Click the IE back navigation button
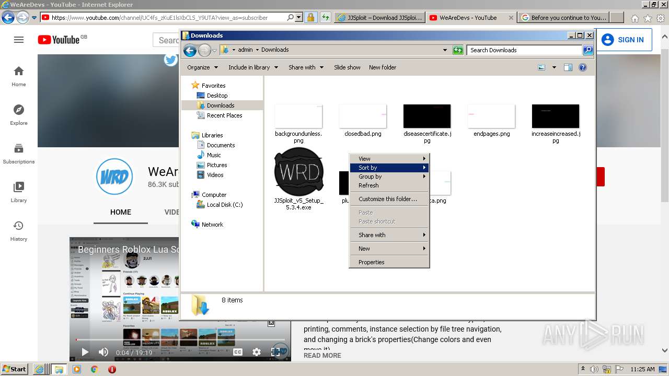 tap(8, 17)
